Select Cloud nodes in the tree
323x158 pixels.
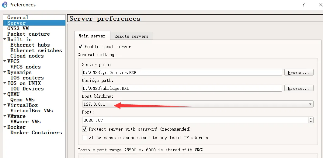(x=27, y=56)
